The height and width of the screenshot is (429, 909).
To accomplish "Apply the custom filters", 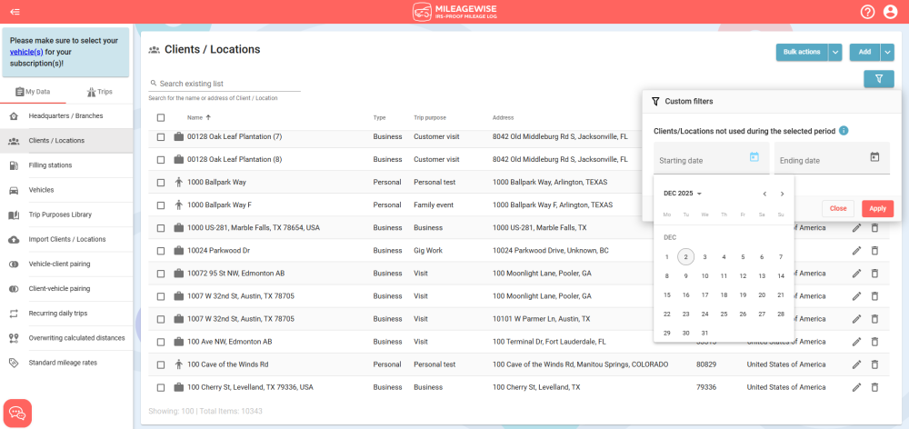I will (877, 208).
